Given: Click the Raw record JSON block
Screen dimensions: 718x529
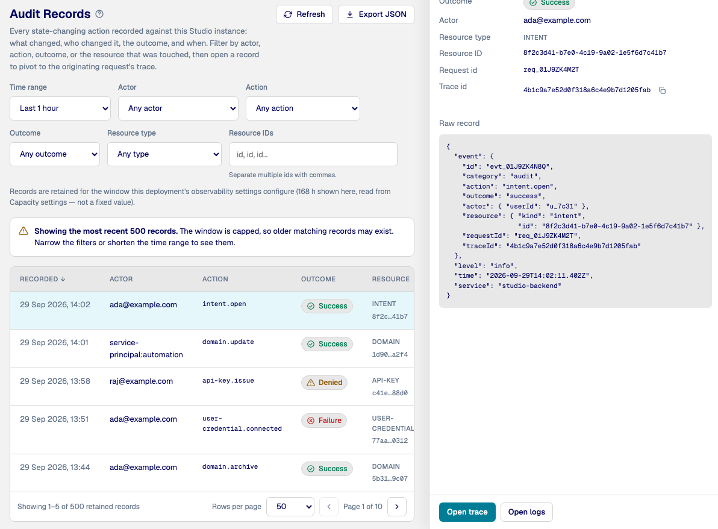Looking at the screenshot, I should tap(575, 221).
